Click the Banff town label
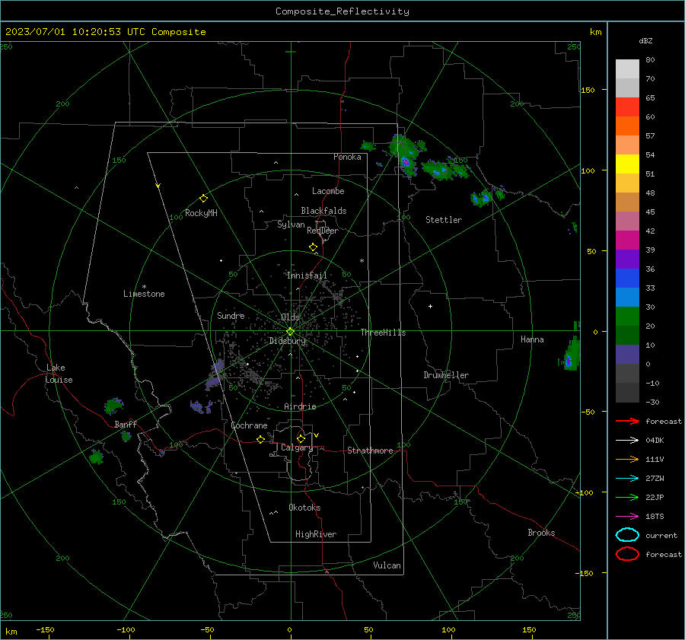The height and width of the screenshot is (640, 685). [x=126, y=425]
